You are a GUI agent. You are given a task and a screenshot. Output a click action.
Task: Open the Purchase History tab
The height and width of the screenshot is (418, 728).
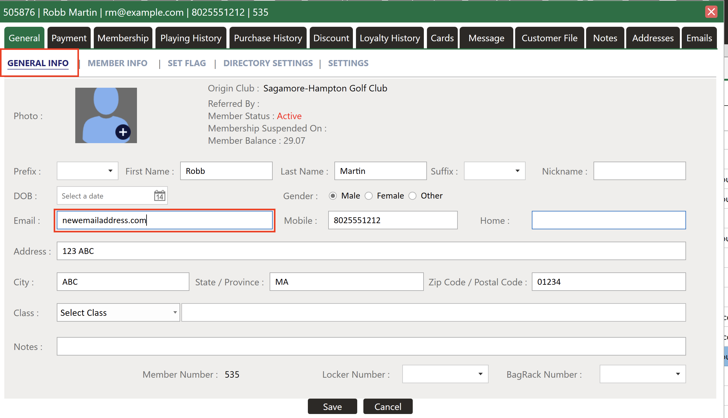pos(268,38)
